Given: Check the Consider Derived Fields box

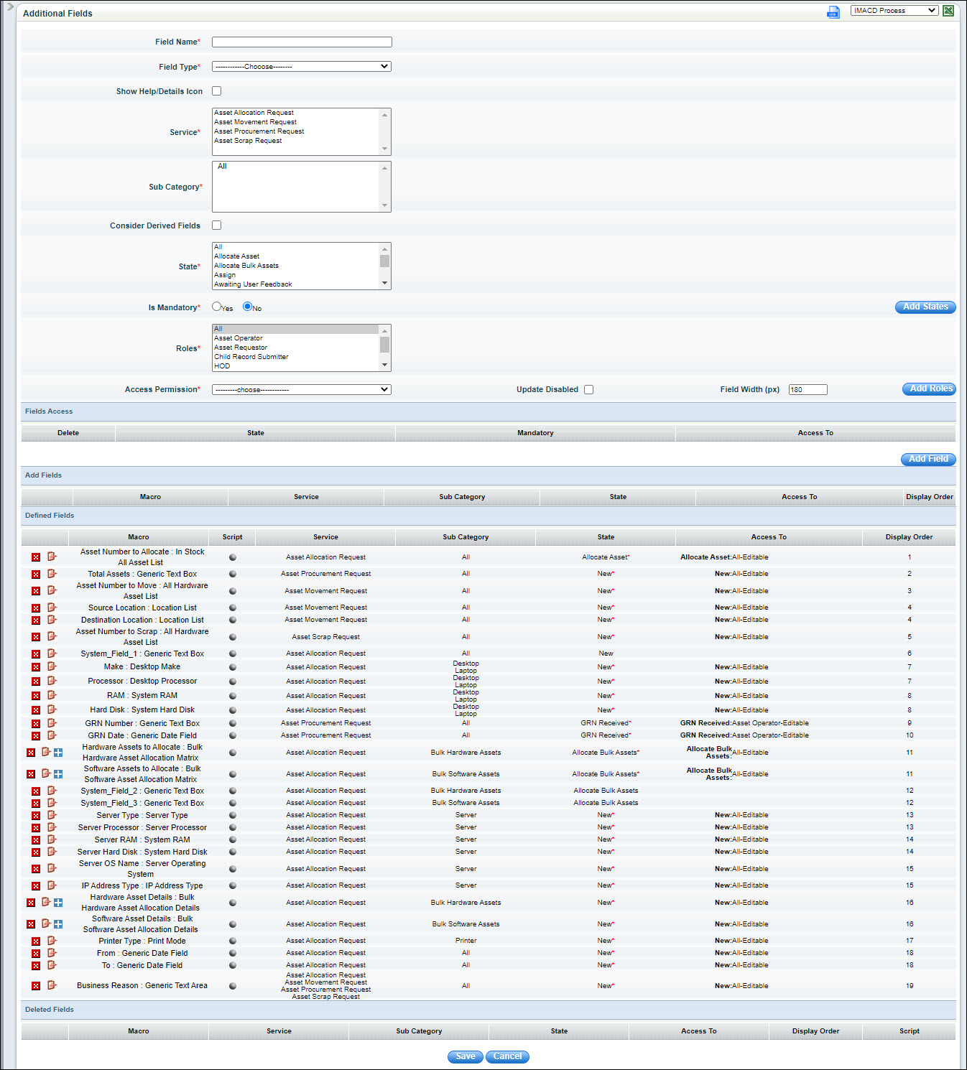Looking at the screenshot, I should pos(217,225).
